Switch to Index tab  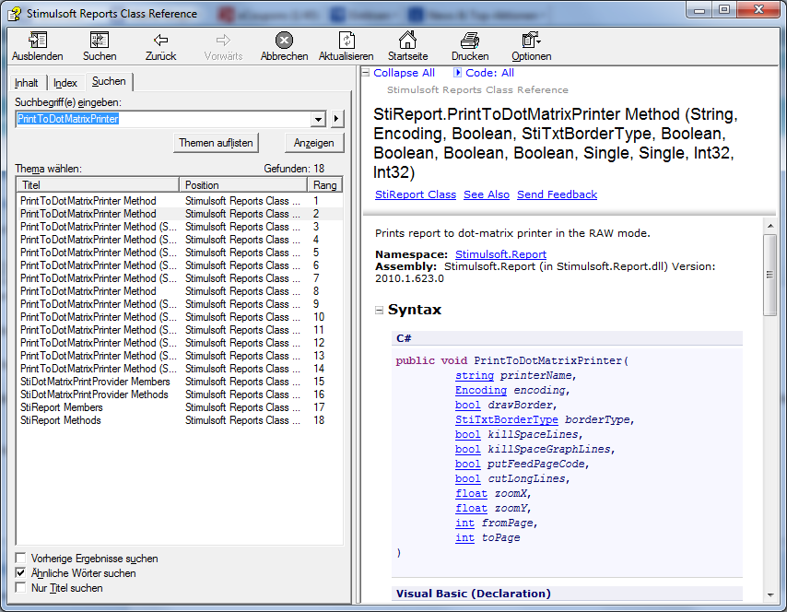tap(65, 83)
